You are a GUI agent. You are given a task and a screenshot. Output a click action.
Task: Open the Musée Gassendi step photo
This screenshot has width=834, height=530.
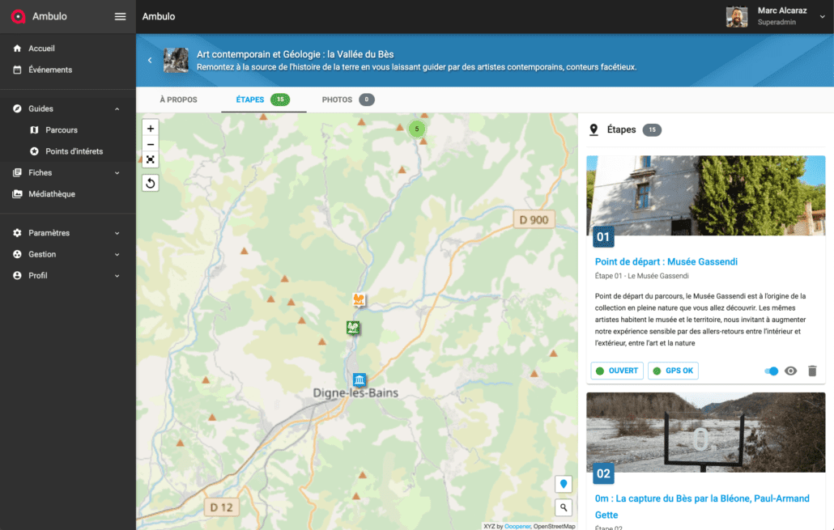click(x=706, y=196)
